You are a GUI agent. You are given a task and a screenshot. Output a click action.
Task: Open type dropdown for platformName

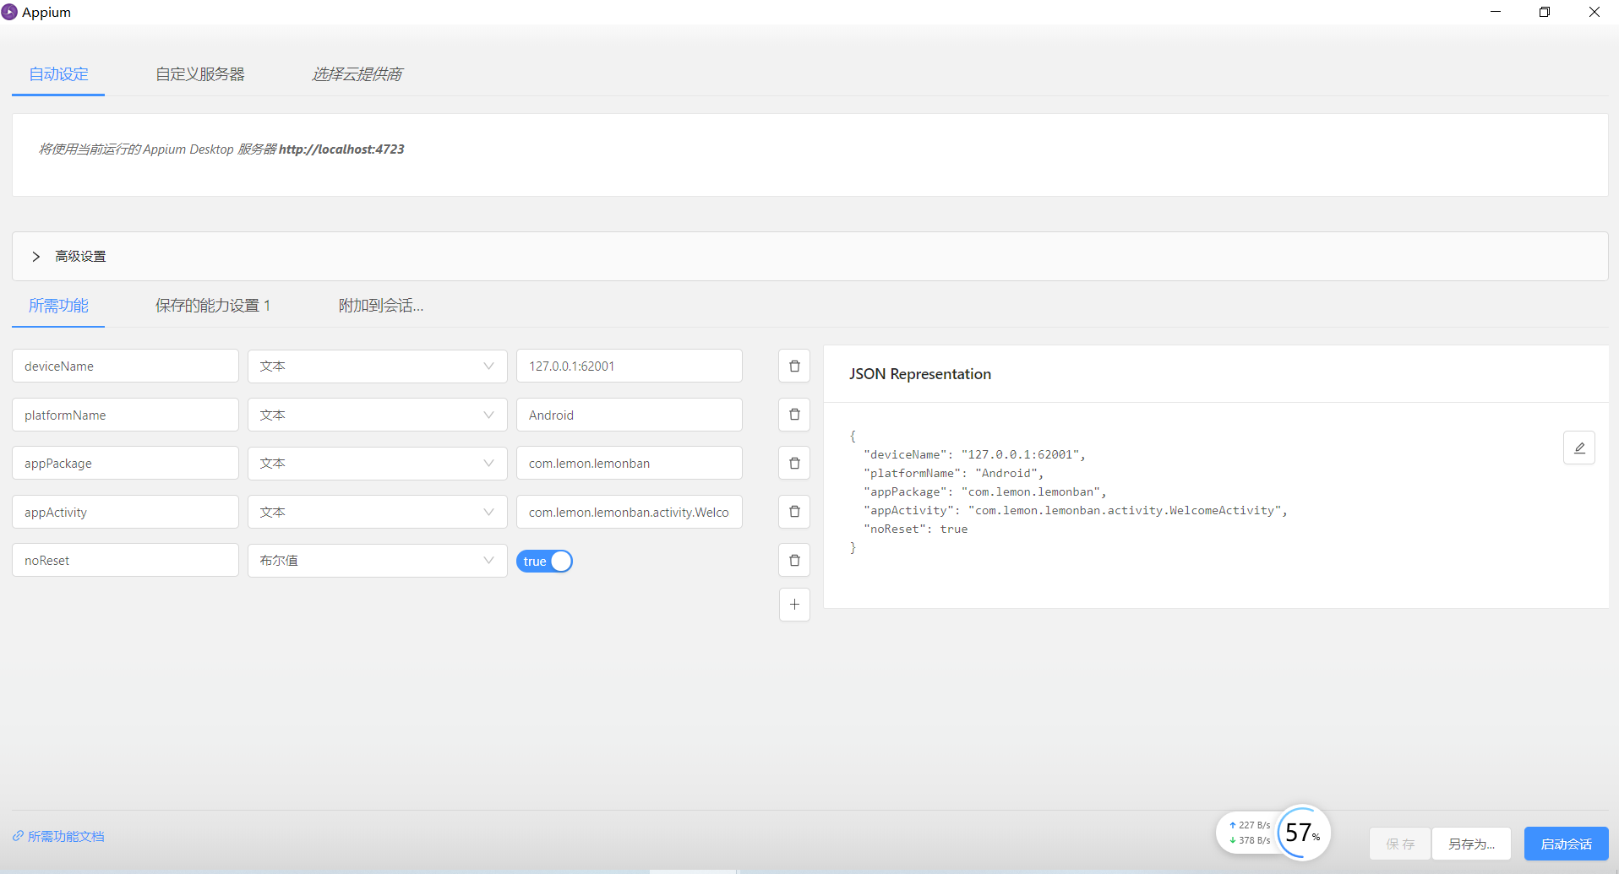(x=377, y=415)
